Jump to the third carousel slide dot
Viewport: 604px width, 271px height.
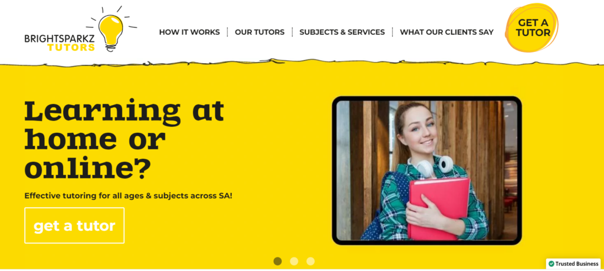coord(310,262)
